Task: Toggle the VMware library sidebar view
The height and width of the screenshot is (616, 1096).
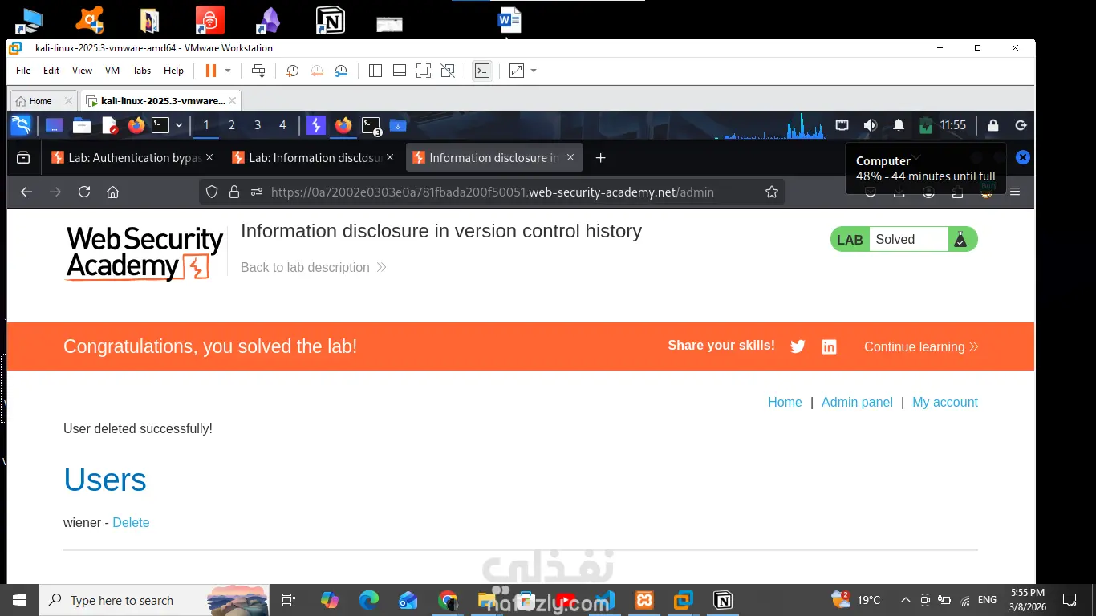Action: point(375,71)
